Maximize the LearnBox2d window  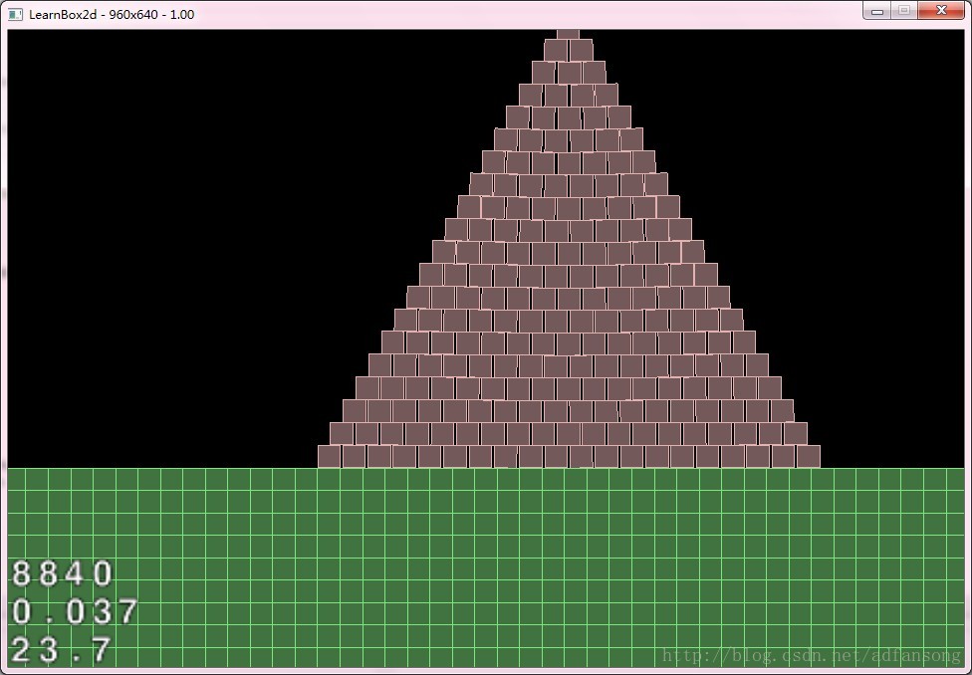[904, 11]
